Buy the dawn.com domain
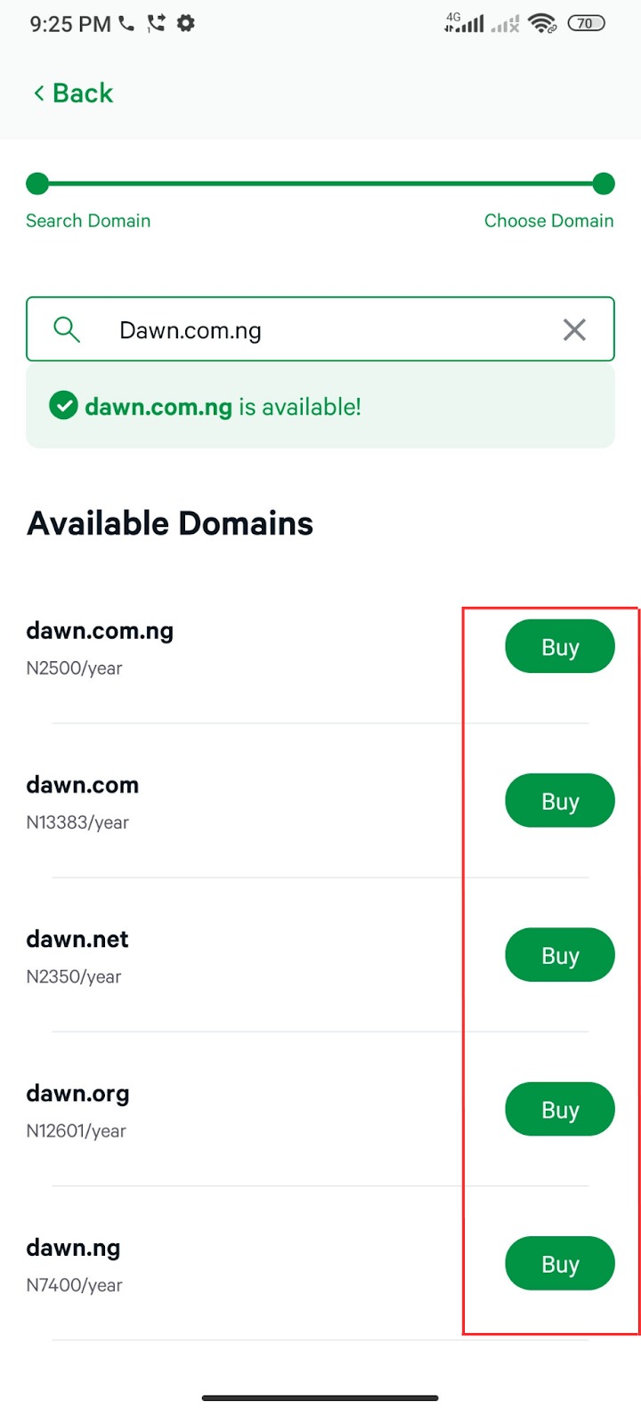 (x=559, y=801)
